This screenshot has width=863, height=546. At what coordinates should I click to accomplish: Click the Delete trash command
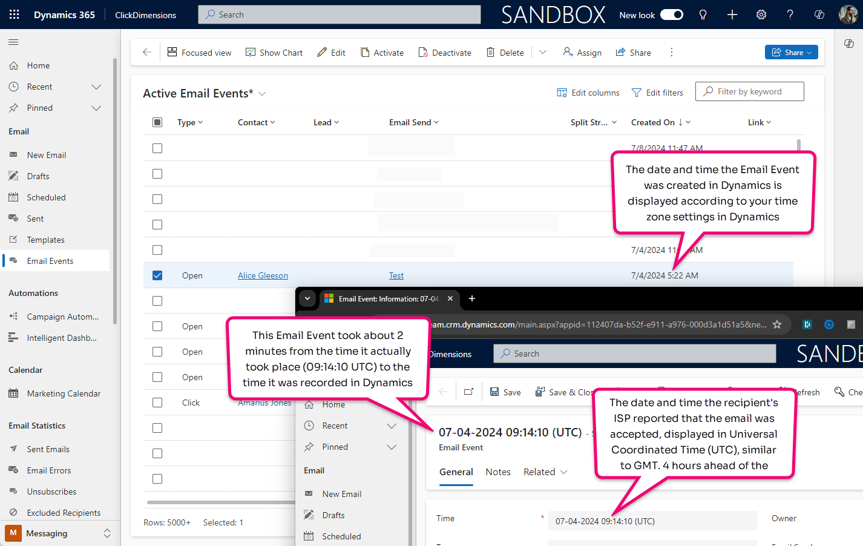(x=505, y=53)
